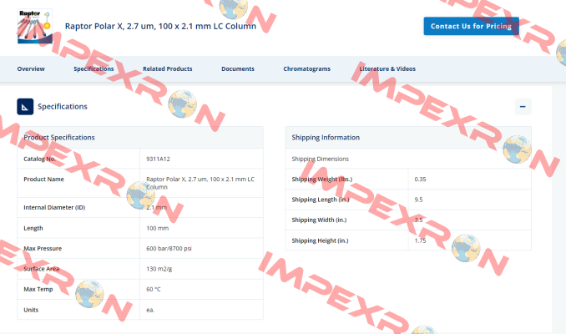Select the 130 m2/g value
Screen dimensions: 566x334
coord(159,269)
